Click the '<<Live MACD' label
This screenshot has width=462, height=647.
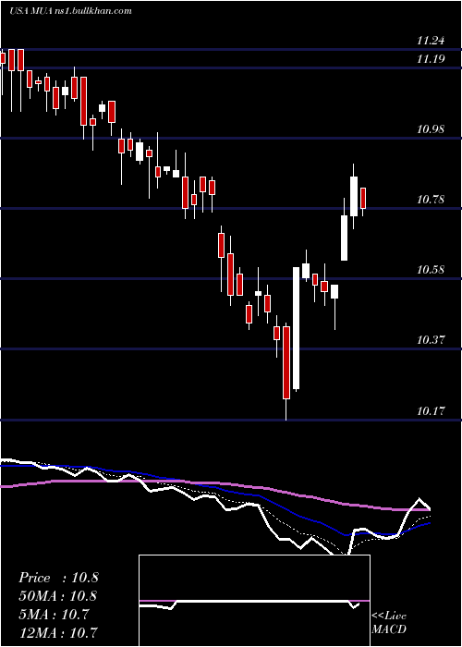click(389, 622)
